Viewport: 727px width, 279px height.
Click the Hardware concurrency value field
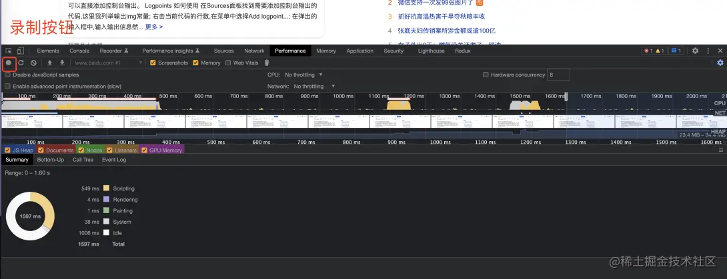click(558, 75)
